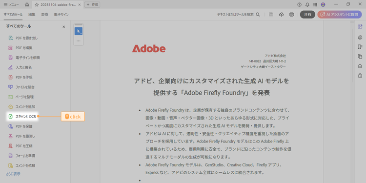Screen dimensions: 366x183
Task: Open the PDF を書き出し tool
Action: point(23,38)
